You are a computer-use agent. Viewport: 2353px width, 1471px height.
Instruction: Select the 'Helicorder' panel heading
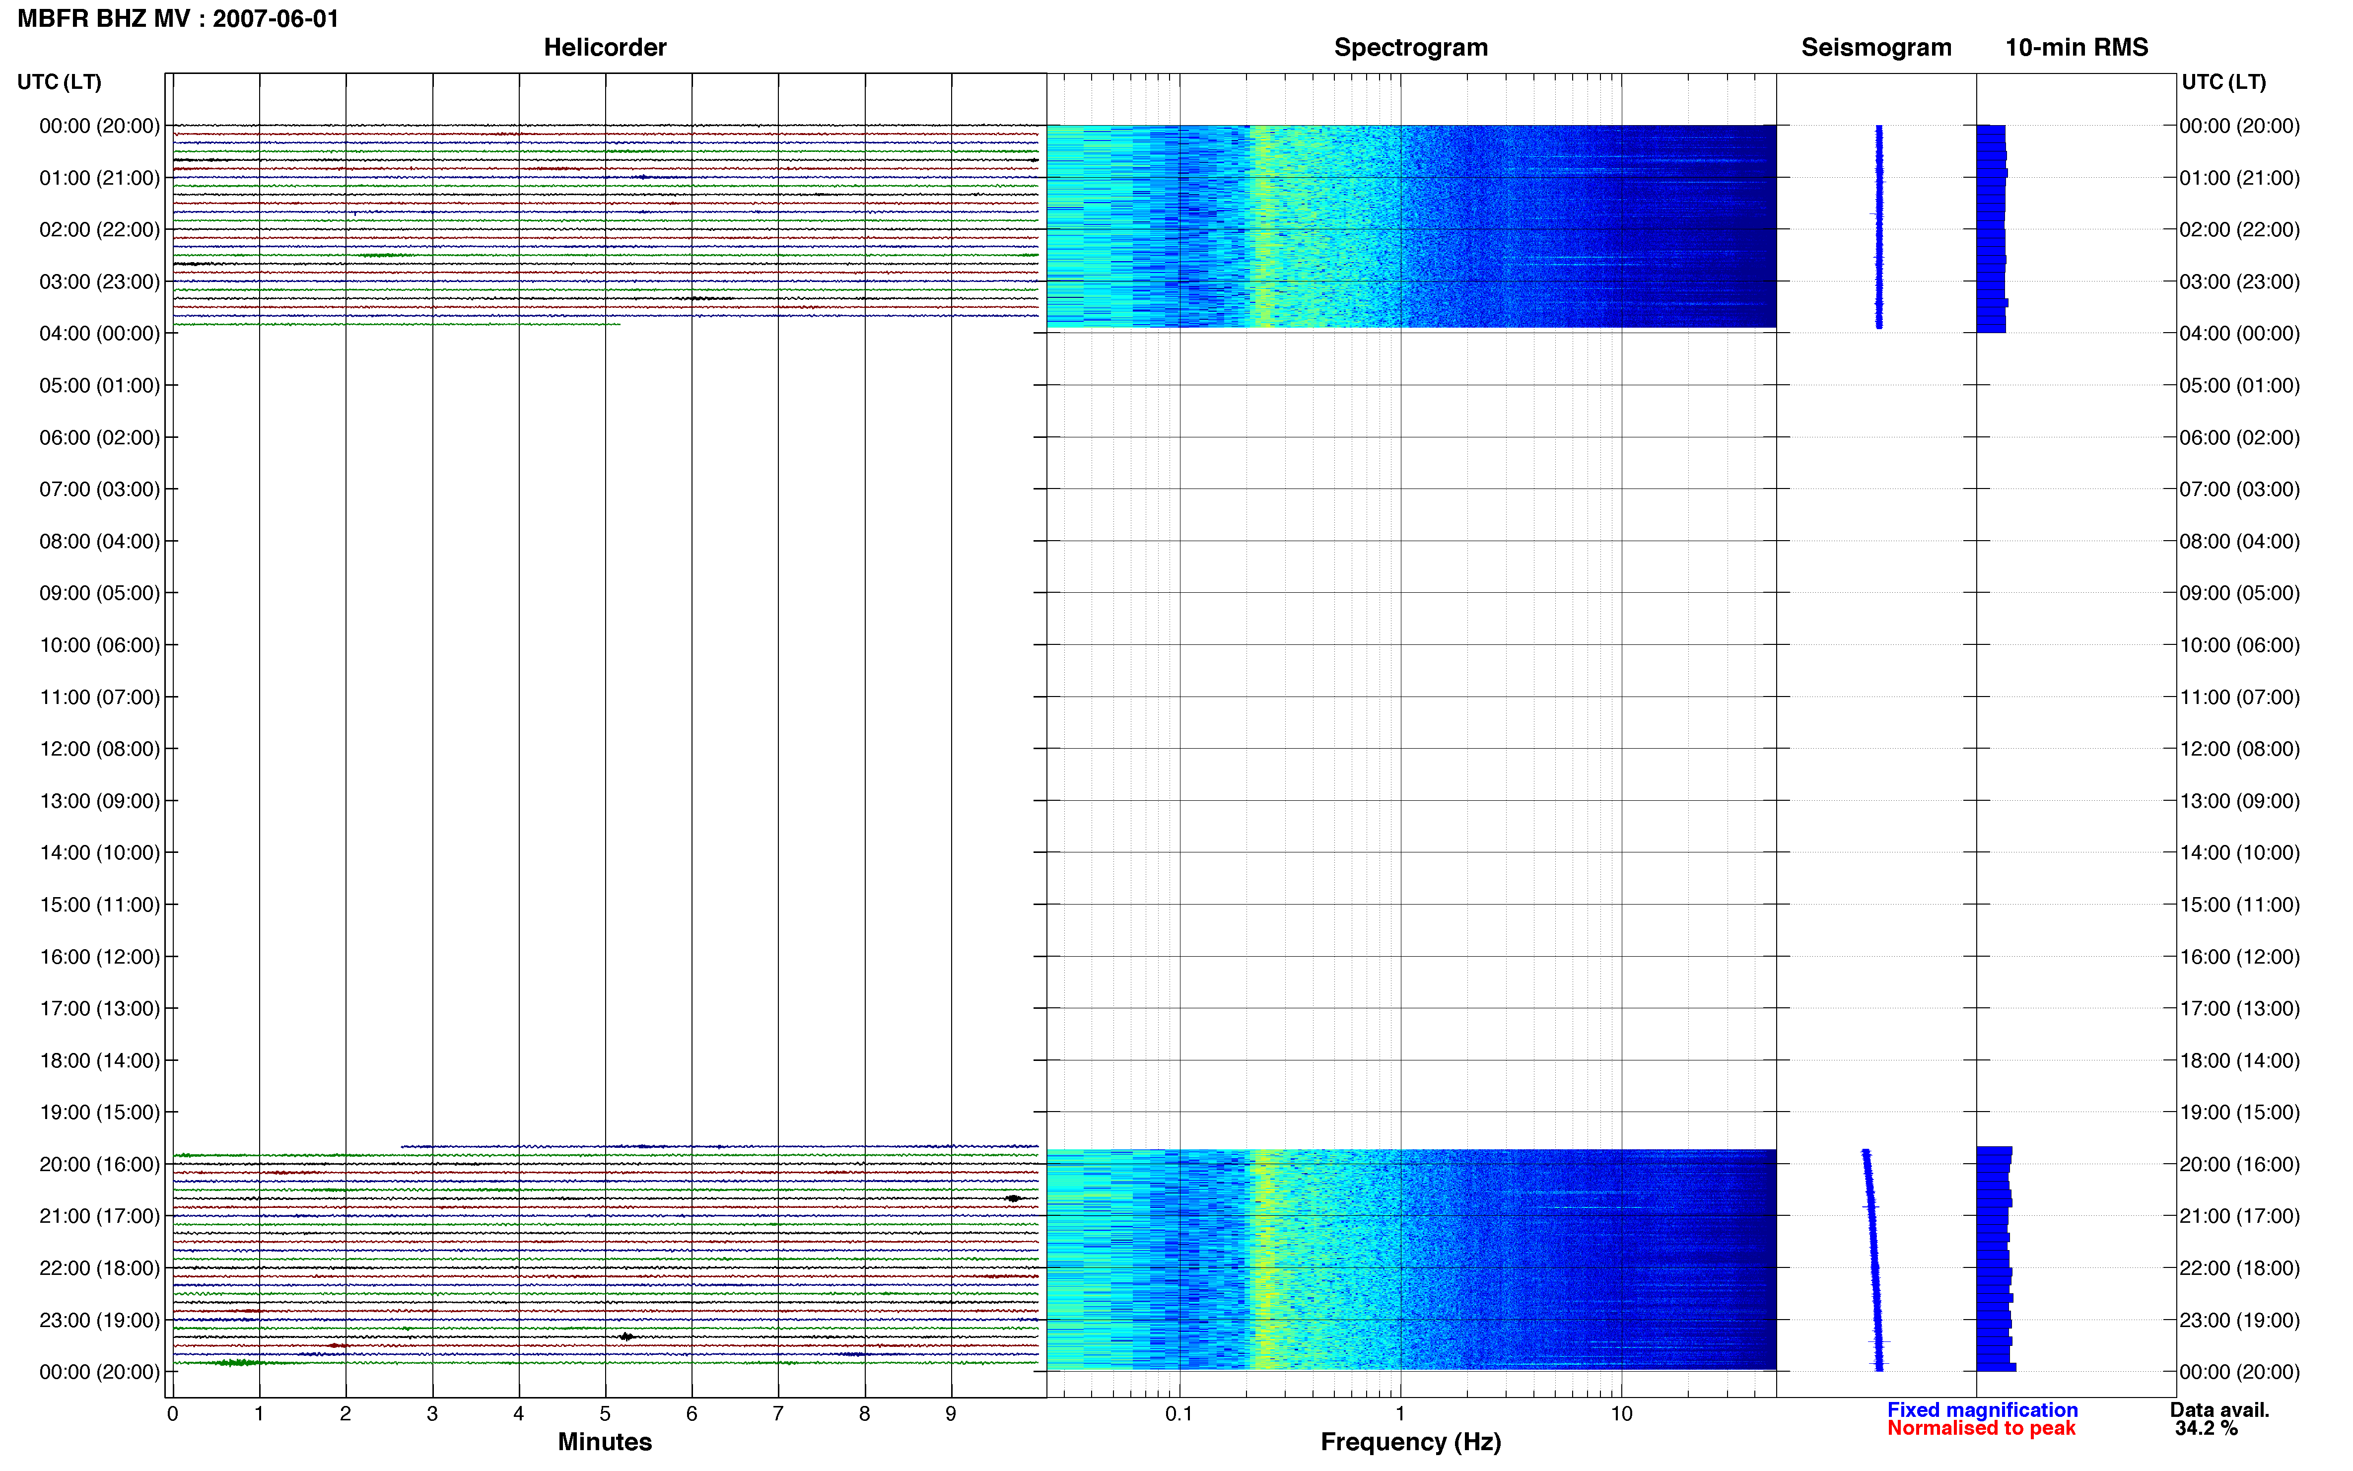605,48
